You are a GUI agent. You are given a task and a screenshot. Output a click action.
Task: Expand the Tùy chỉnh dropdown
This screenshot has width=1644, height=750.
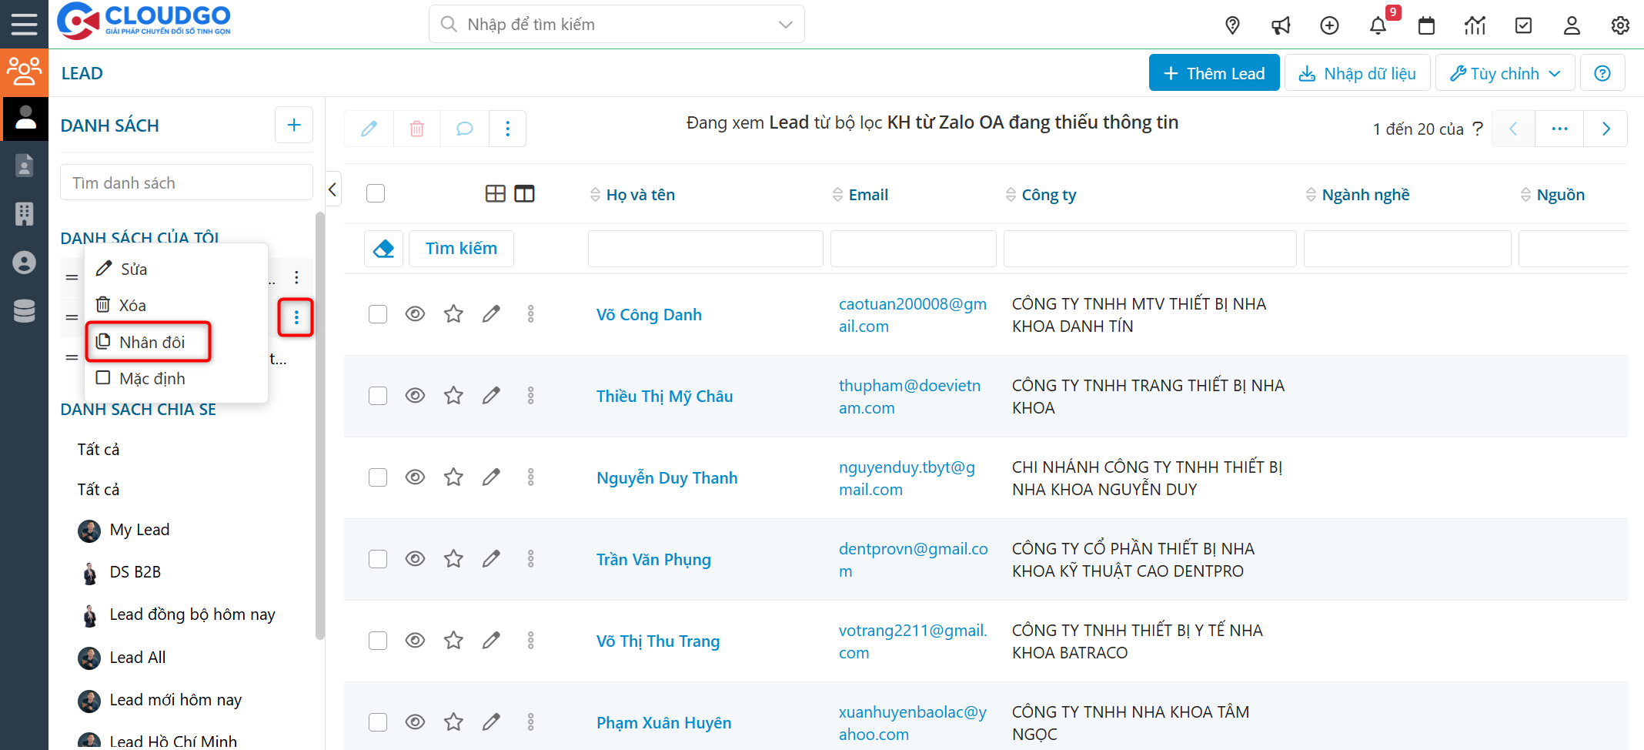click(x=1505, y=73)
